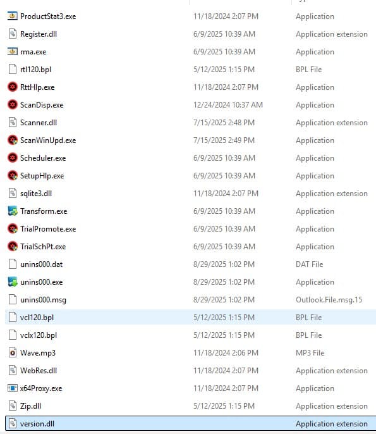This screenshot has height=434, width=376.
Task: Click the TrialPromote.exe file name
Action: point(48,229)
